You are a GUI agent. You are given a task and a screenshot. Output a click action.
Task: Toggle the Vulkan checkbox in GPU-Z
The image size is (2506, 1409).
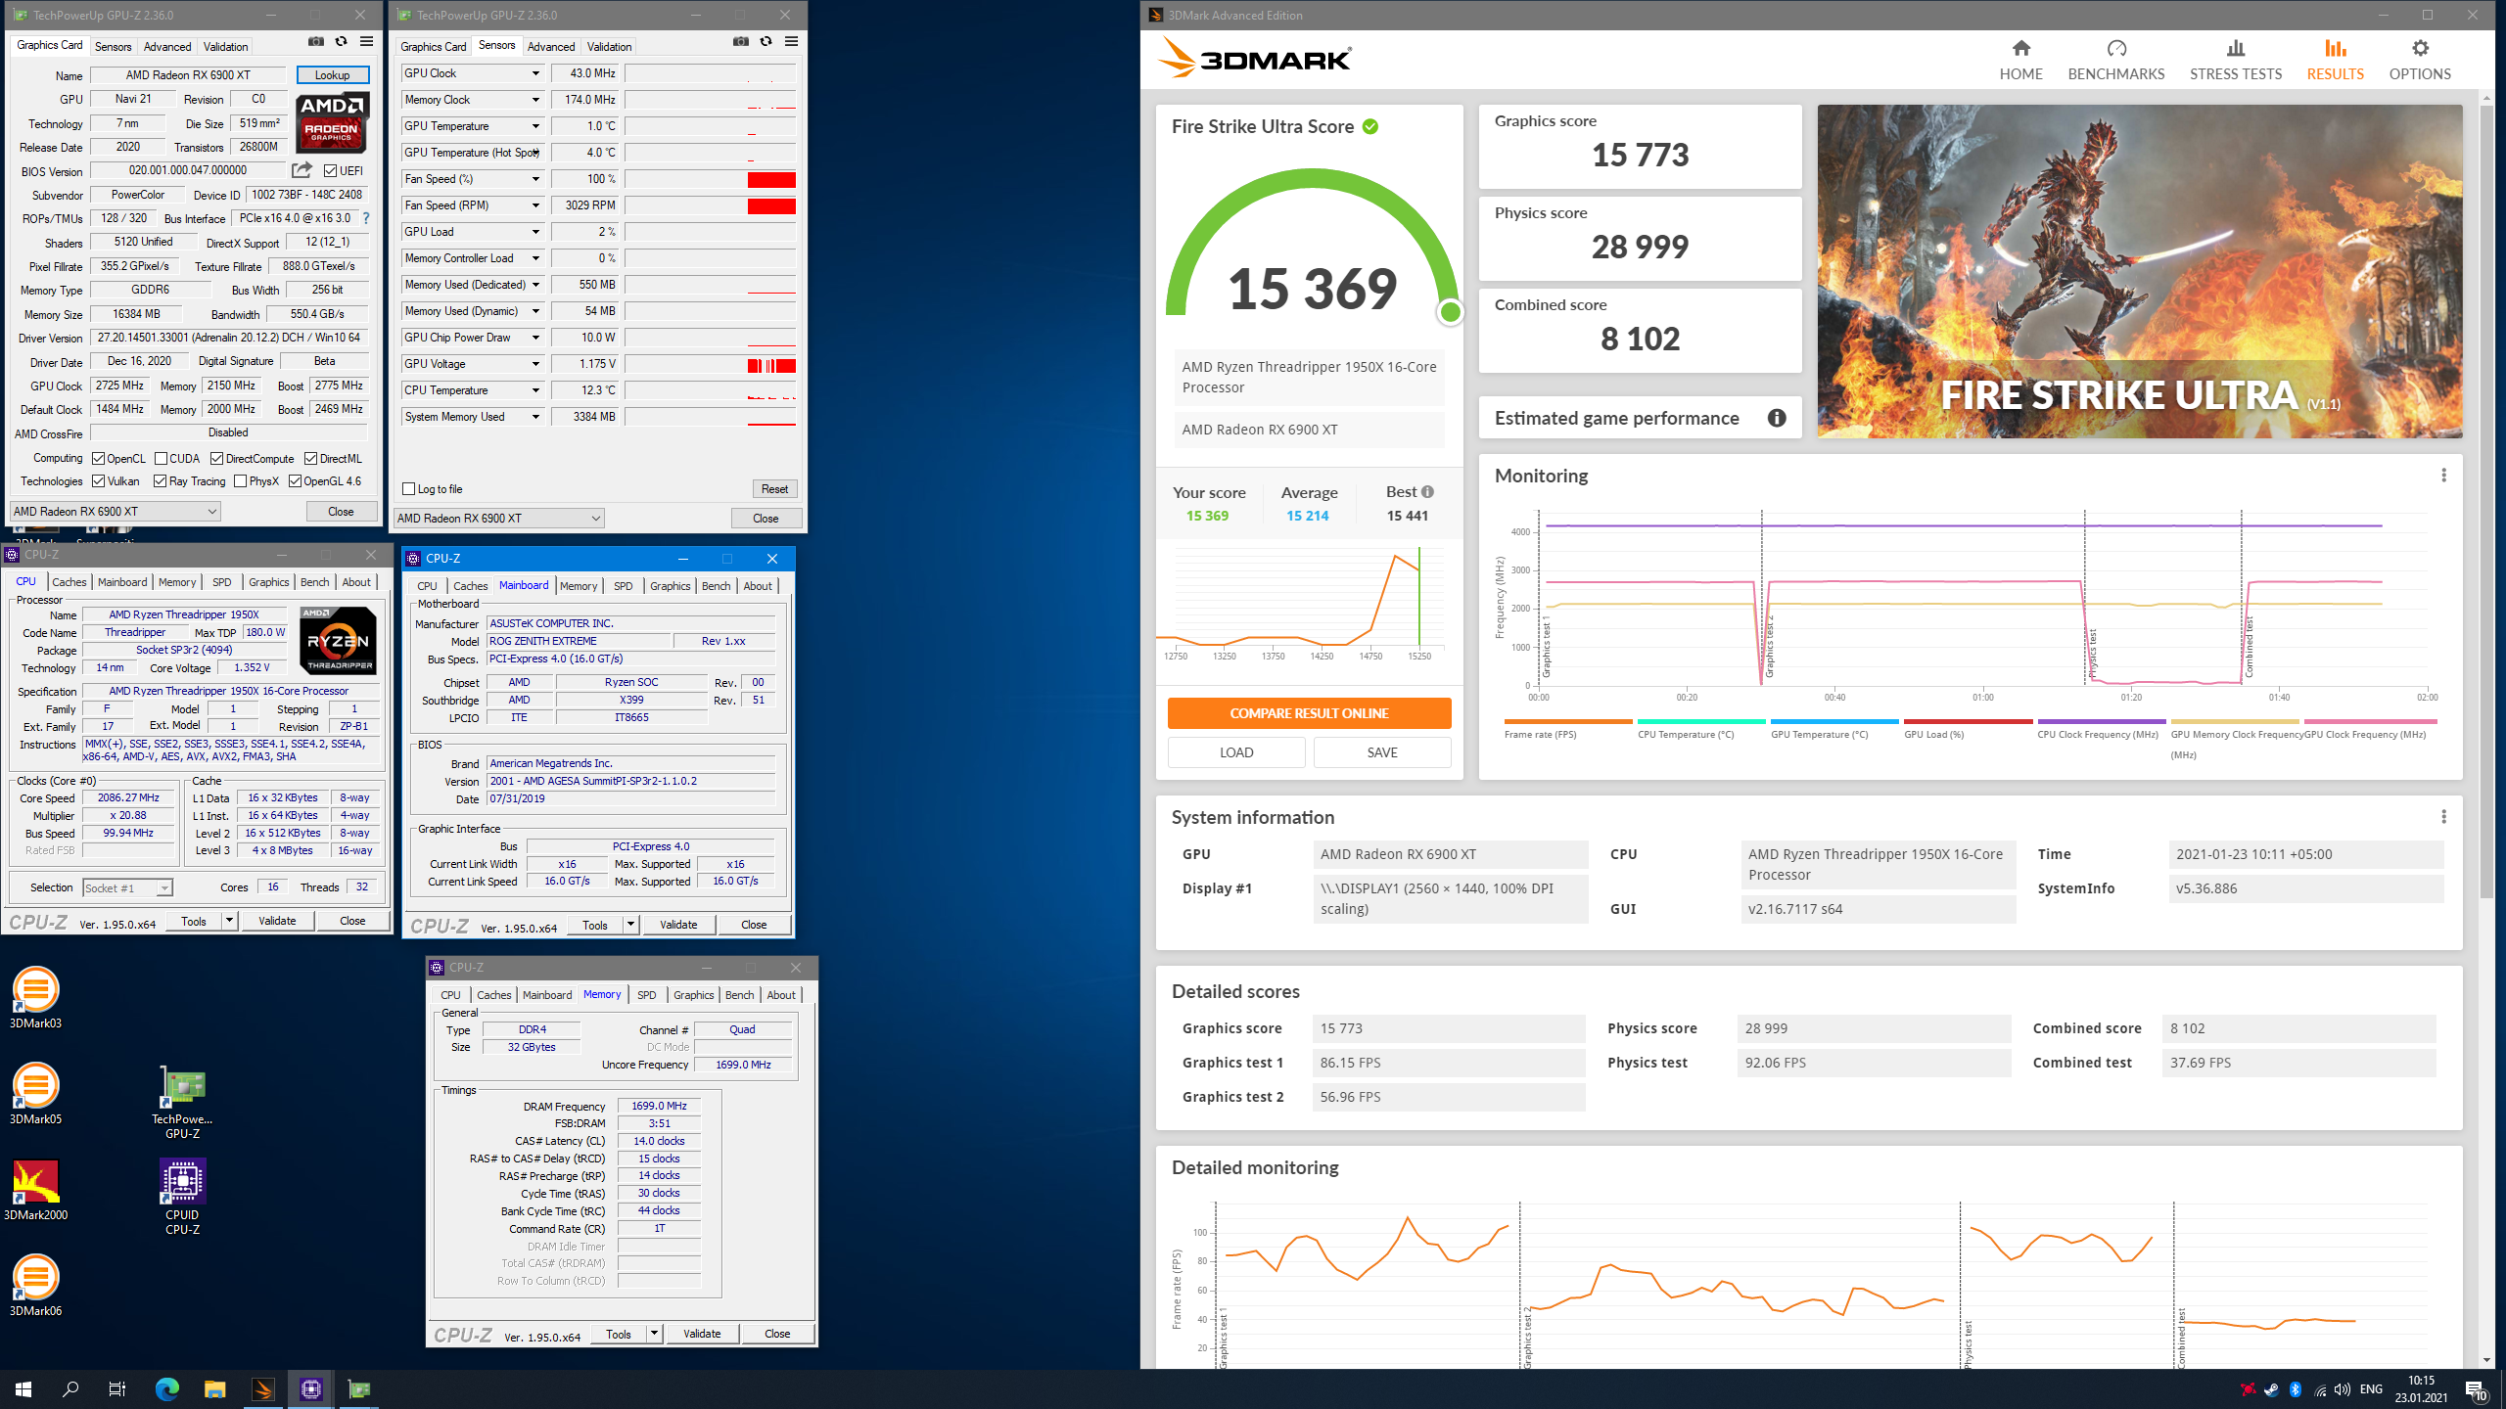pyautogui.click(x=99, y=481)
